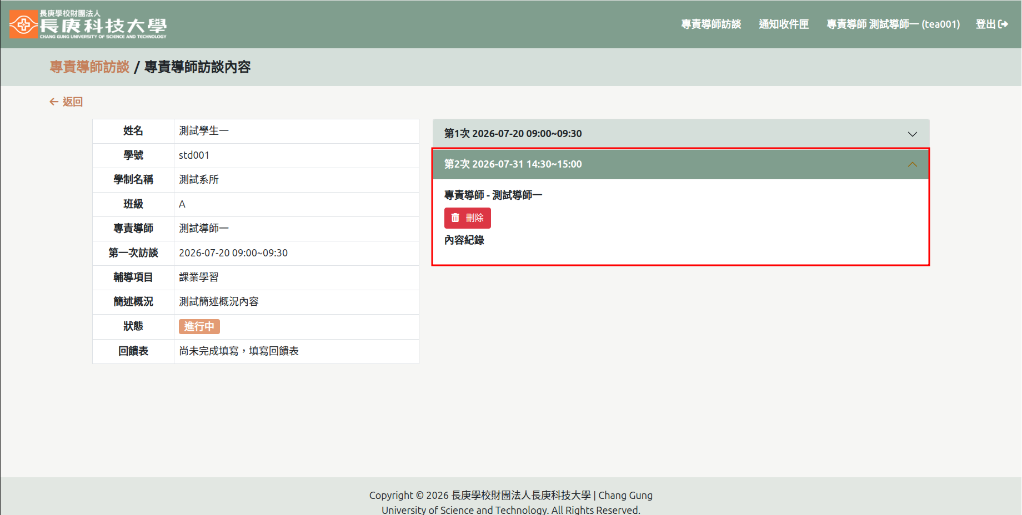
Task: Select the student name 測試學生一 in the 姓名 row
Action: click(204, 131)
